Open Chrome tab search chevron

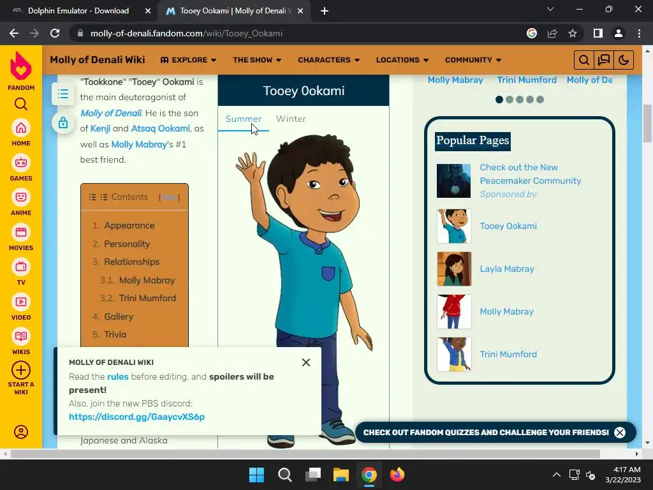coord(550,9)
